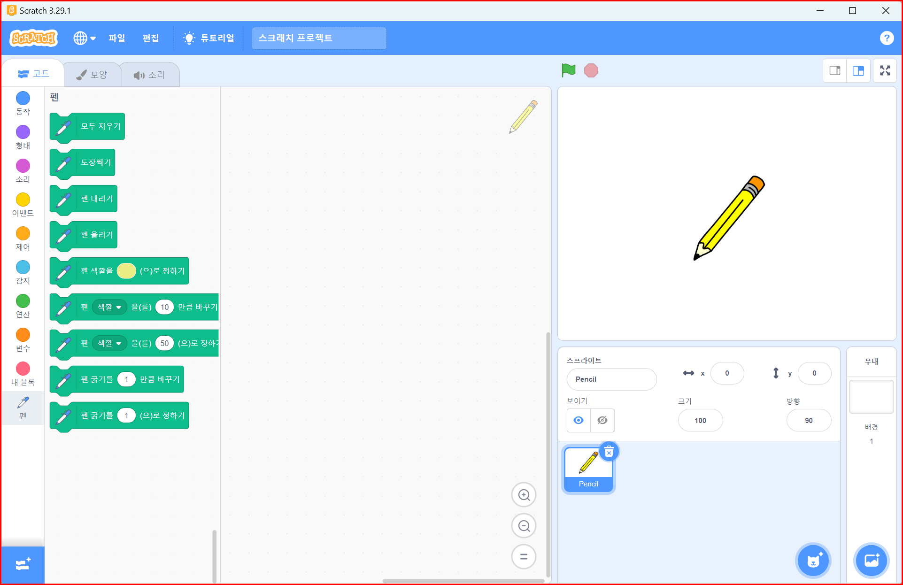This screenshot has width=903, height=585.
Task: Open the dropdown in the pen 'set to 50' block
Action: [109, 343]
